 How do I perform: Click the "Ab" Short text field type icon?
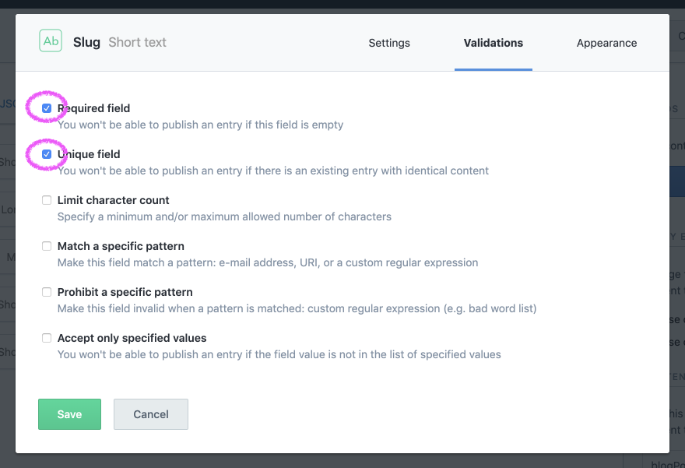tap(51, 40)
